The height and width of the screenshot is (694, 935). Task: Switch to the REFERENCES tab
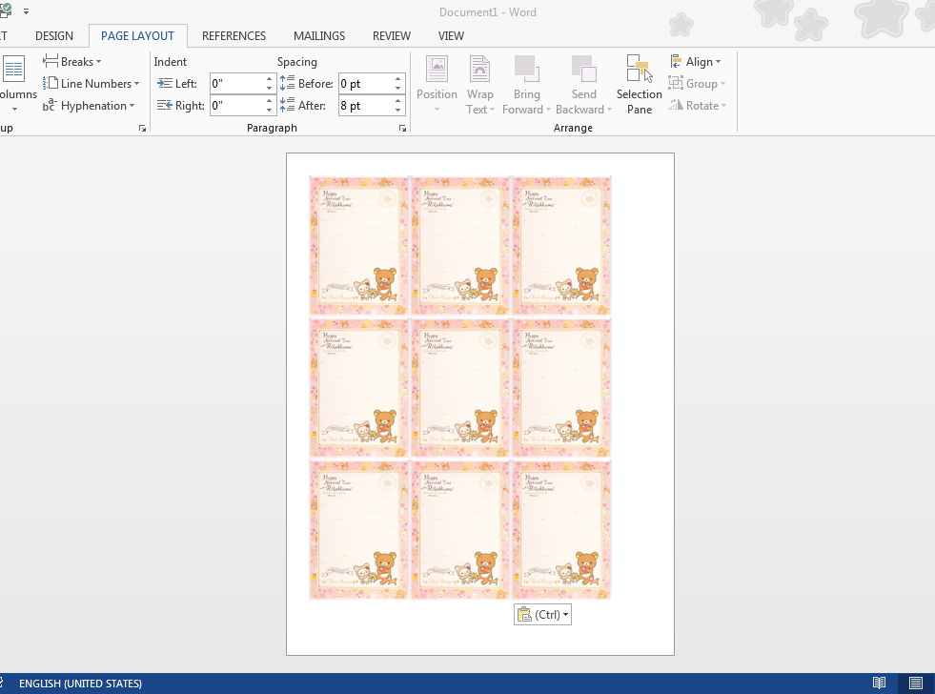tap(234, 36)
